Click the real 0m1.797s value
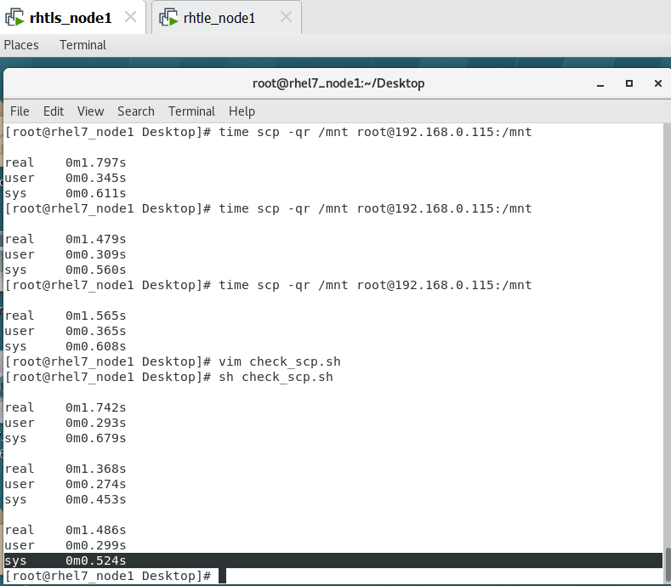Image resolution: width=671 pixels, height=586 pixels. click(x=96, y=162)
